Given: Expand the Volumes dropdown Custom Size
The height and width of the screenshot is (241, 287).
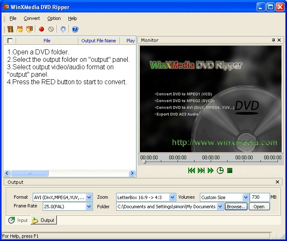Looking at the screenshot, I should pyautogui.click(x=246, y=197).
